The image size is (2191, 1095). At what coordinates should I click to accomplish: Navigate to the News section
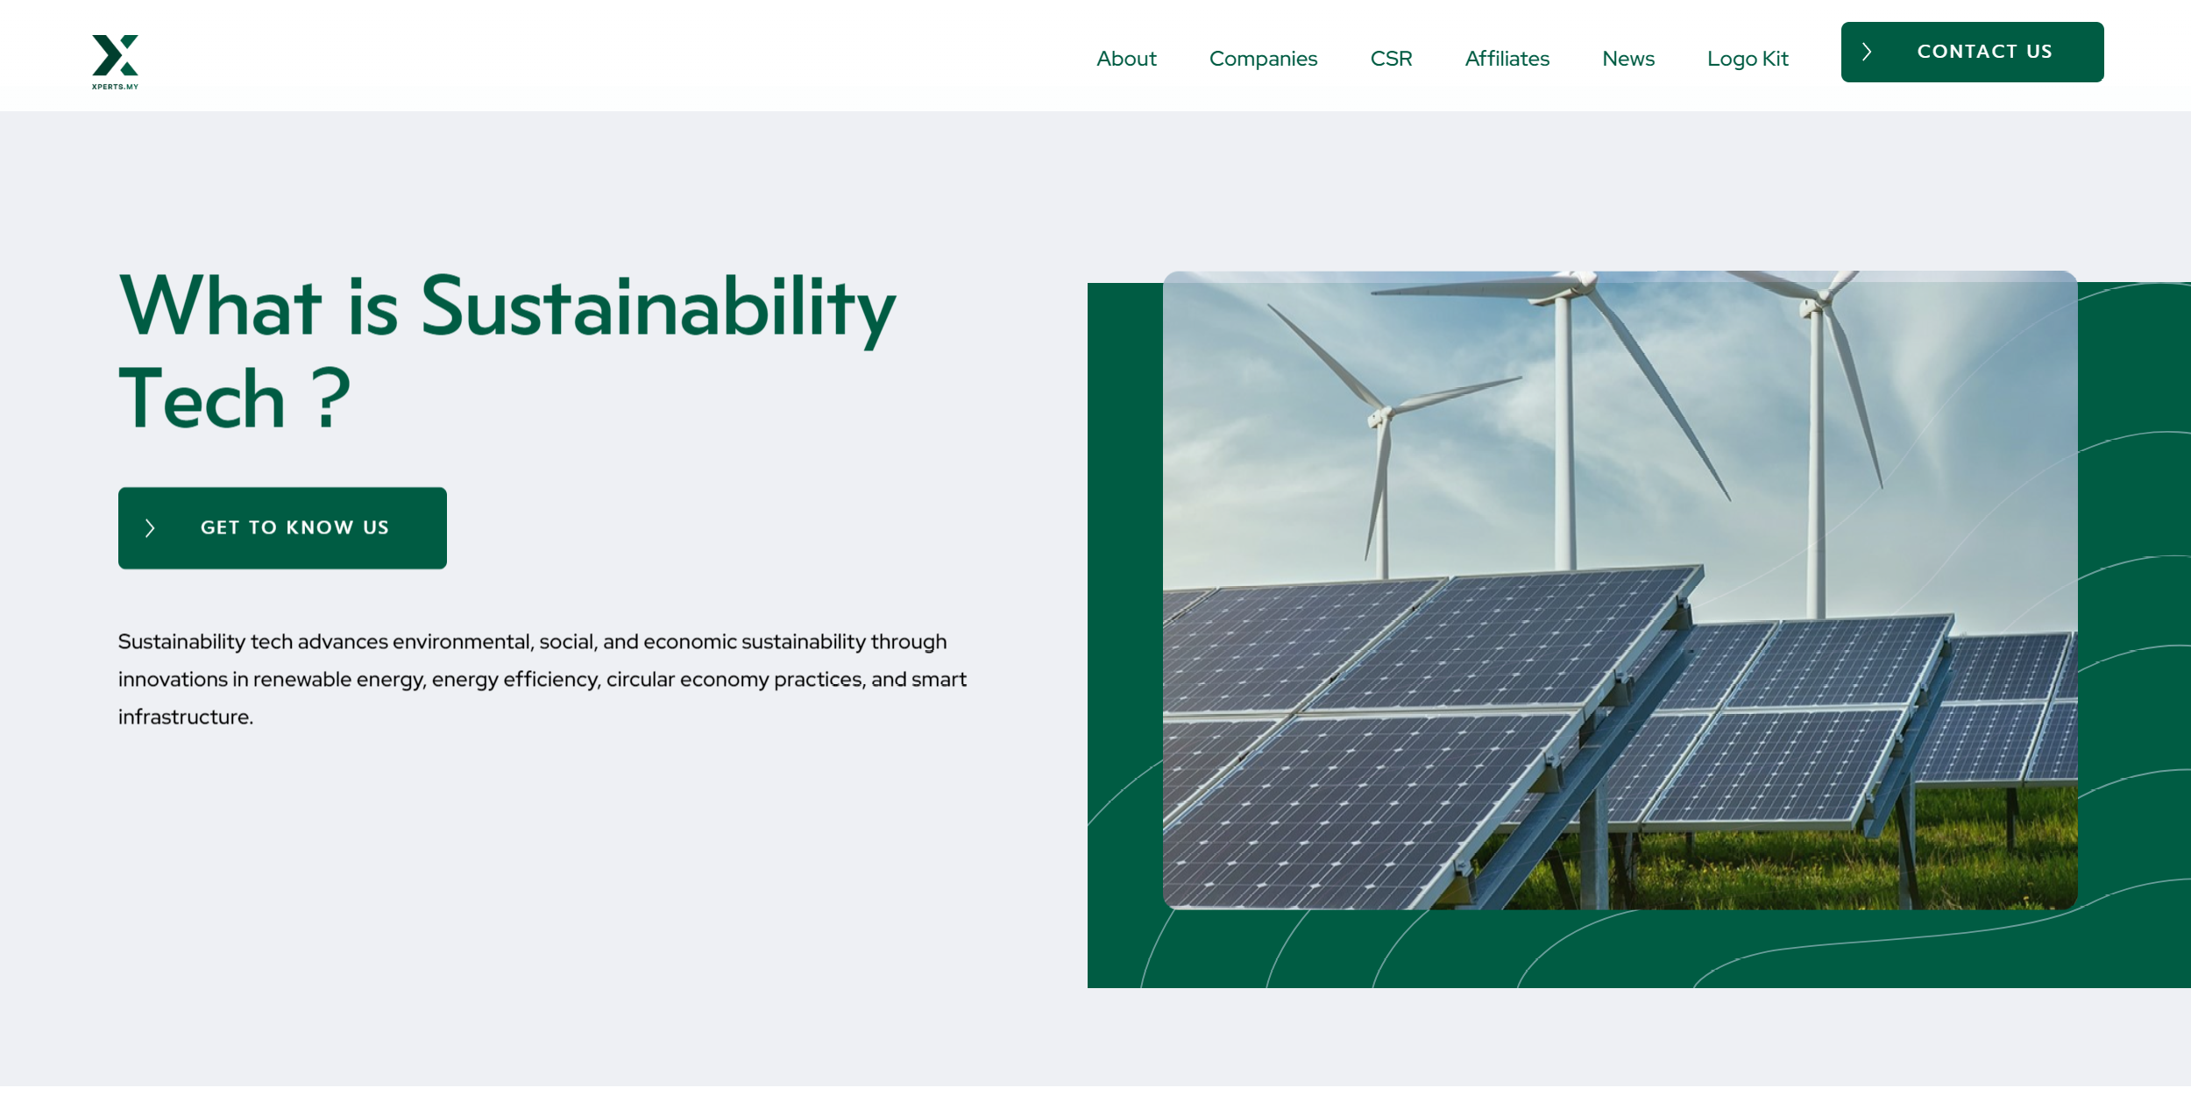(x=1627, y=59)
